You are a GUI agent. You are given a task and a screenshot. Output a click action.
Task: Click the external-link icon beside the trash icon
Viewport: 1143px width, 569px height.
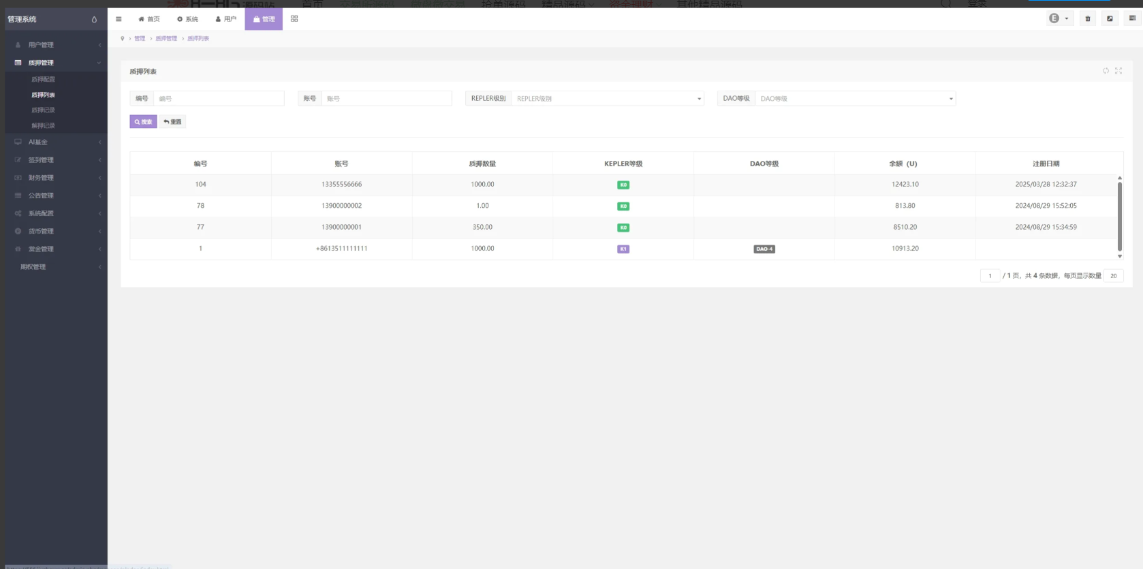coord(1110,18)
